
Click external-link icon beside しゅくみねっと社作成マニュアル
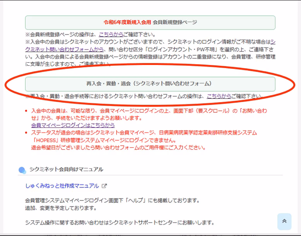tap(104, 186)
